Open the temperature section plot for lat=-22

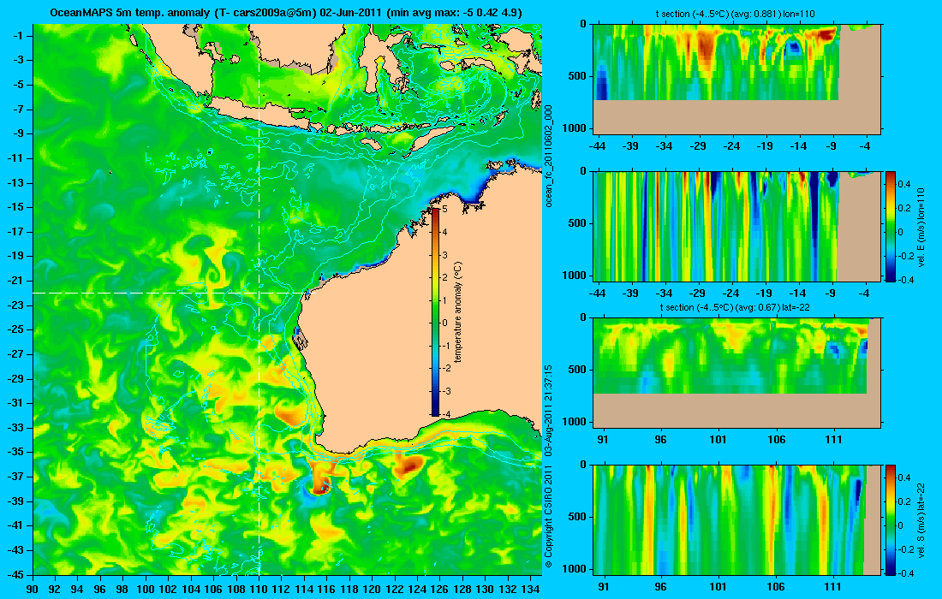pos(737,373)
